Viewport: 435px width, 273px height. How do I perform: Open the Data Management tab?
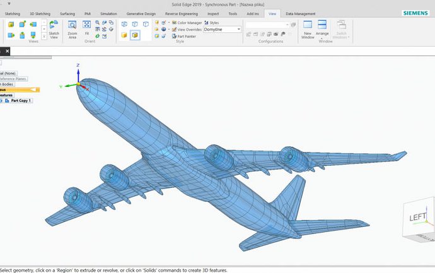click(x=300, y=13)
